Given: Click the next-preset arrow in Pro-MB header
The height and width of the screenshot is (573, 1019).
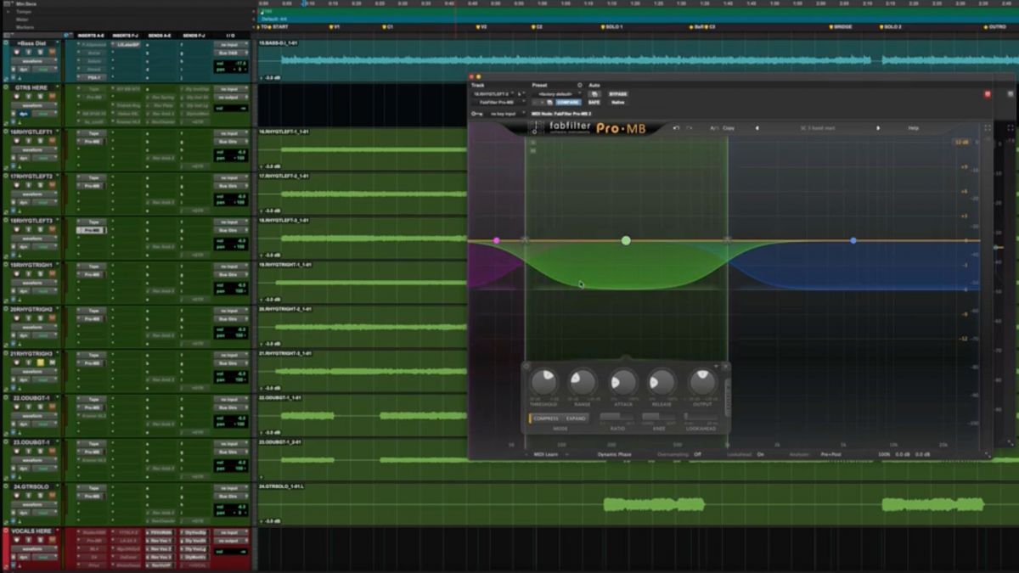Looking at the screenshot, I should (878, 127).
